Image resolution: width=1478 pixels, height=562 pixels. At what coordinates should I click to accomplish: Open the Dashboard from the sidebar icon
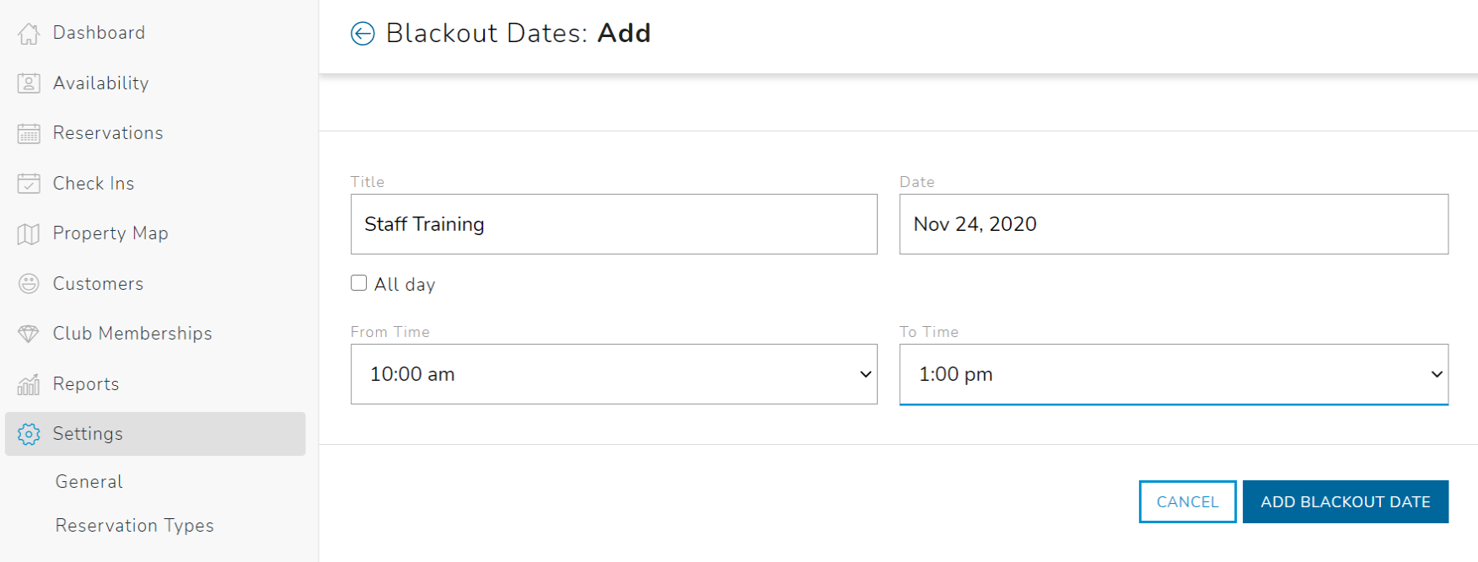28,32
